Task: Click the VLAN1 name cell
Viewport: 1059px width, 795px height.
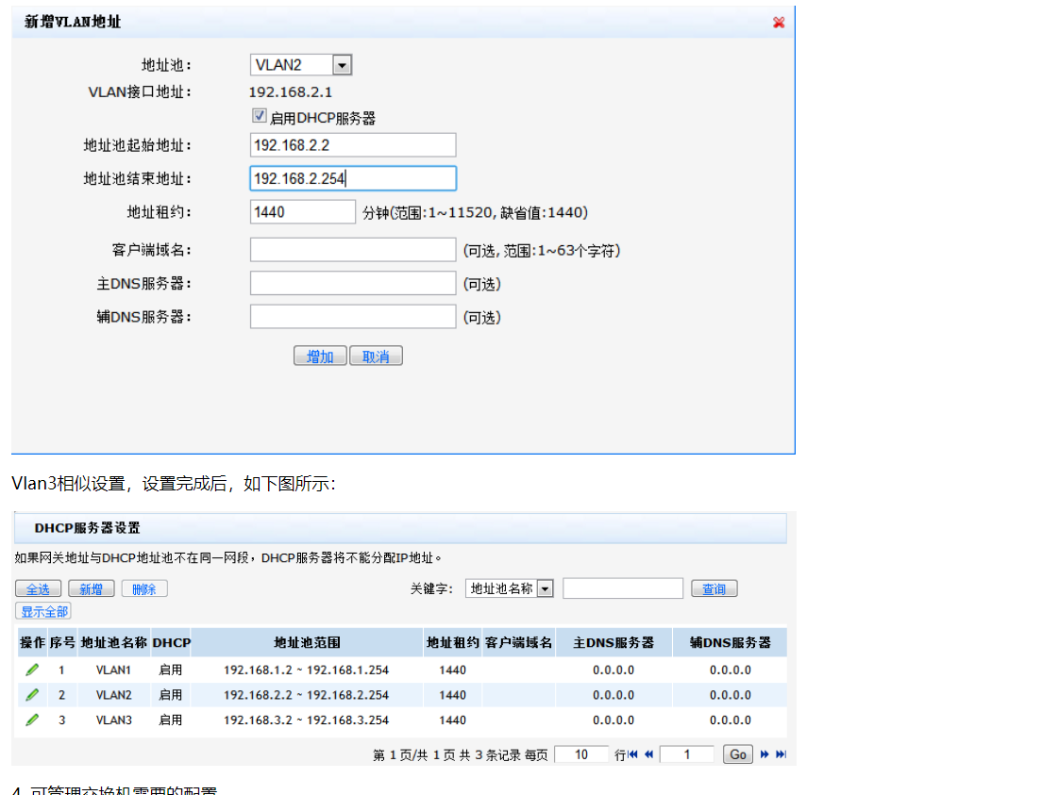Action: point(113,671)
